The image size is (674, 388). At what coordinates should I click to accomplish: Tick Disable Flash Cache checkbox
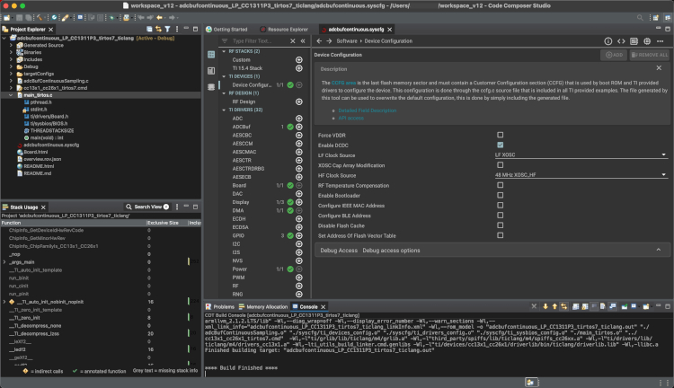click(501, 225)
